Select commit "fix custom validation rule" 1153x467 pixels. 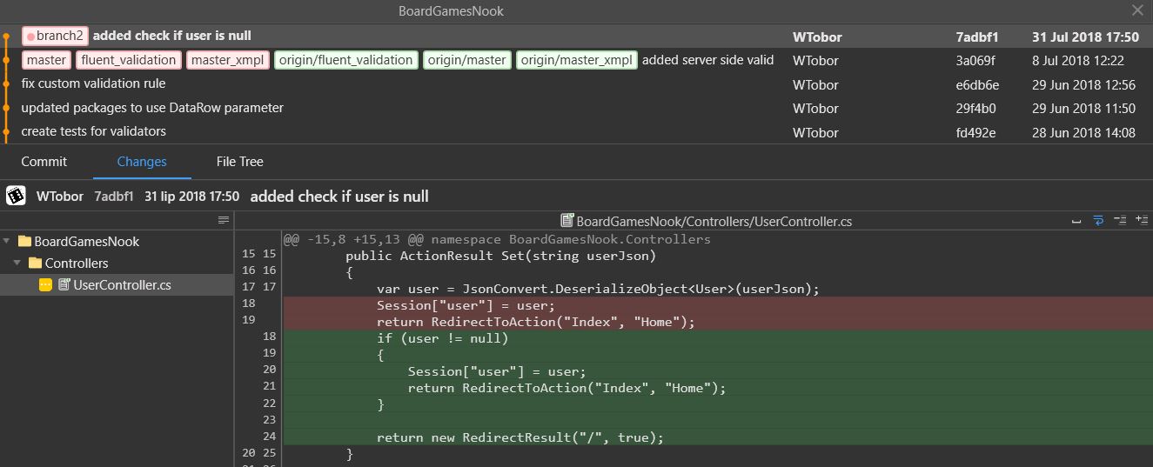coord(93,84)
